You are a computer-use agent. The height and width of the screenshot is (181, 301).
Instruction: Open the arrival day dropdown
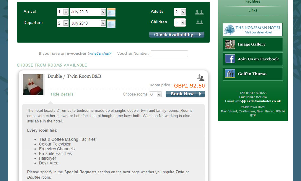[x=63, y=12]
